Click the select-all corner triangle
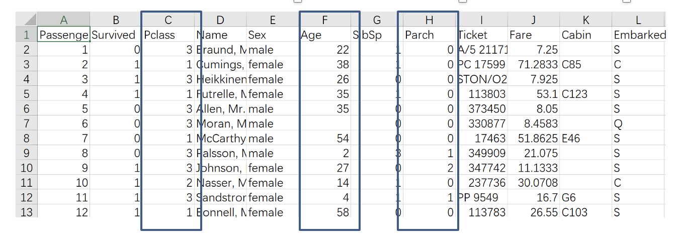The image size is (678, 240). coord(26,20)
